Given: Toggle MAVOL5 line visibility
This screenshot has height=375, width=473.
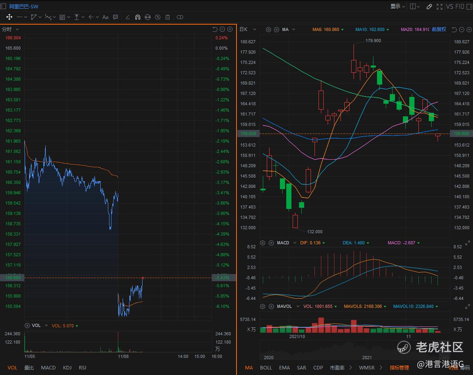Looking at the screenshot, I should click(365, 306).
